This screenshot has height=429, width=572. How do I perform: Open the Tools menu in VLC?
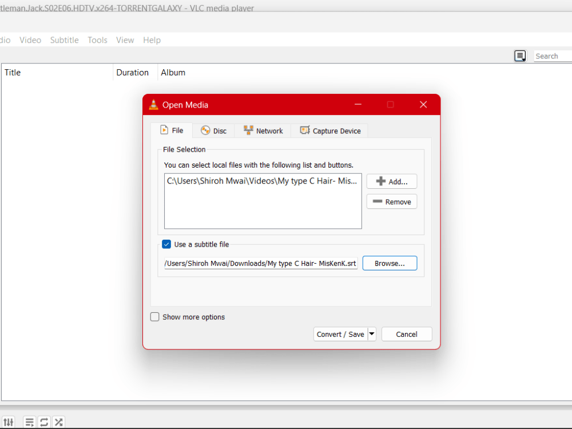coord(97,40)
